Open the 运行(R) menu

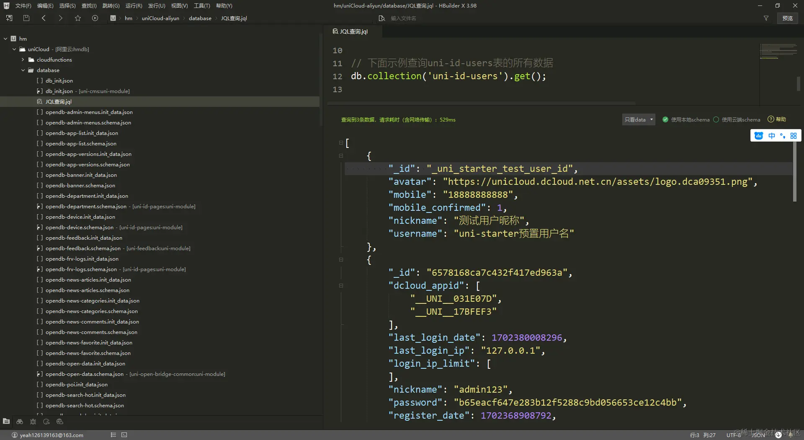134,5
